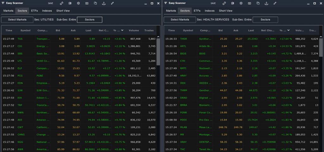The height and width of the screenshot is (152, 324).
Task: Click the FONR symbol in the Health Services table
Action: click(x=183, y=113)
